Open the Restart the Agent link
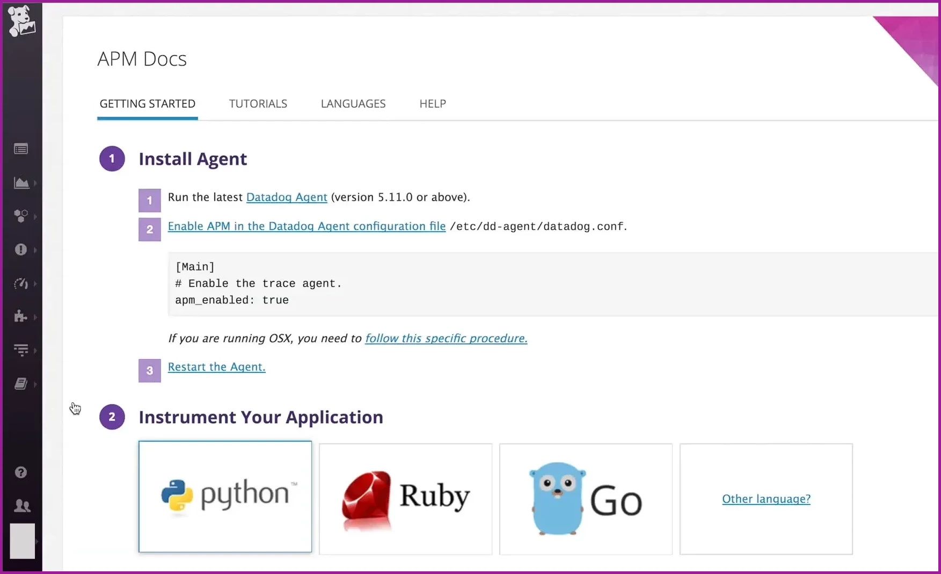Viewport: 941px width, 574px height. tap(217, 367)
